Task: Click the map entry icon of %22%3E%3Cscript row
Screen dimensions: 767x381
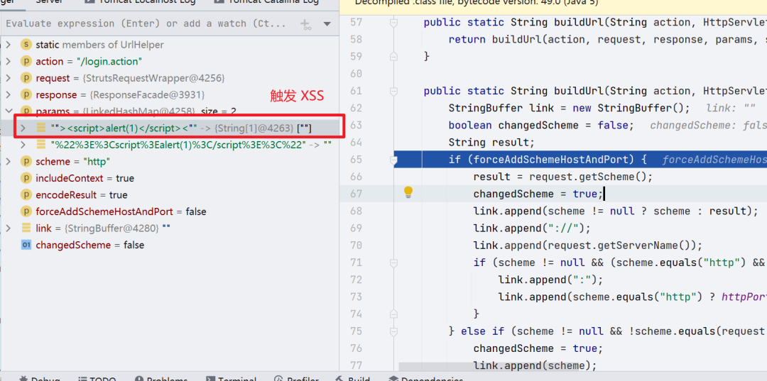Action: click(41, 145)
